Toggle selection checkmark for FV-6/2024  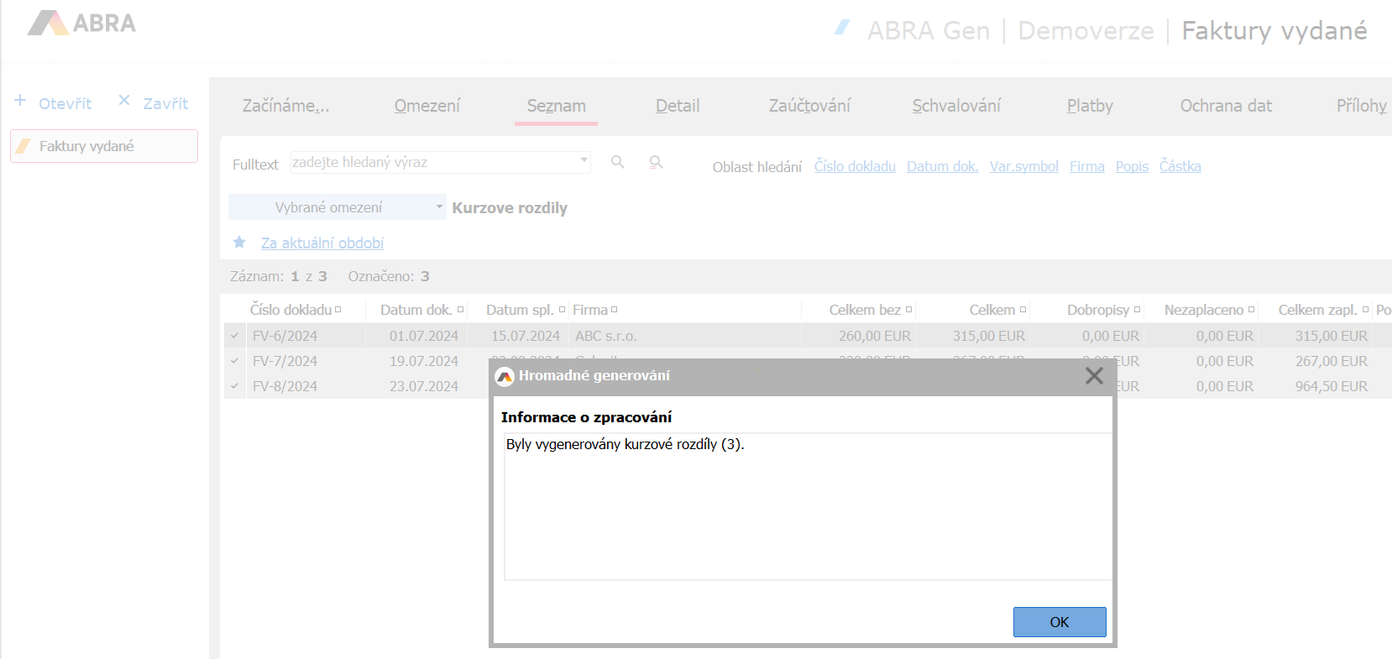tap(235, 336)
